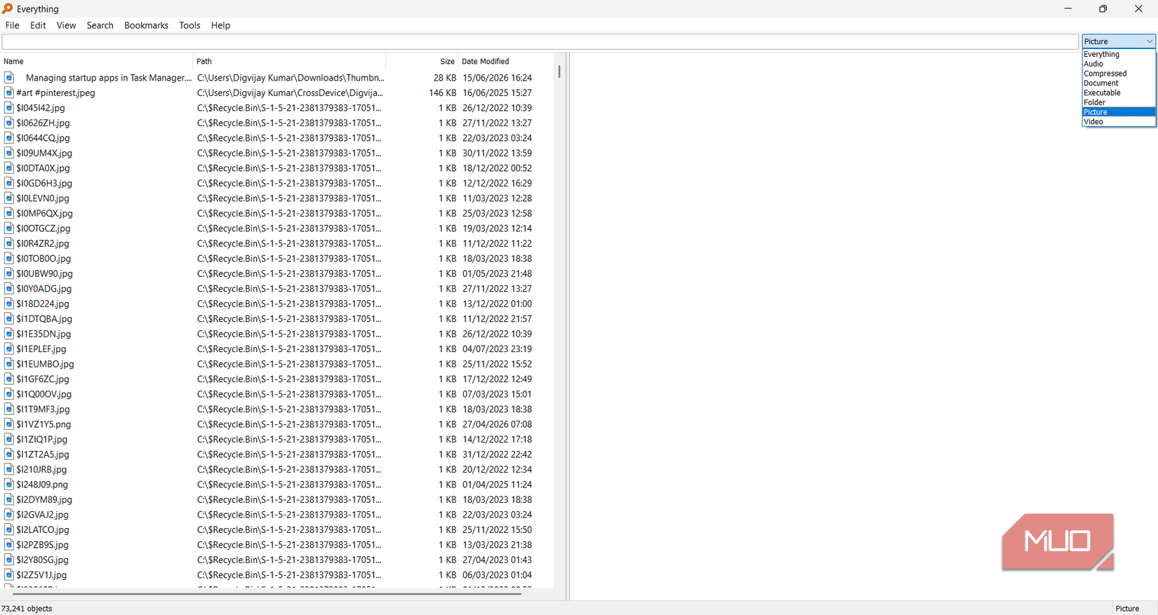Open the Bookmarks menu
This screenshot has width=1158, height=615.
(146, 25)
